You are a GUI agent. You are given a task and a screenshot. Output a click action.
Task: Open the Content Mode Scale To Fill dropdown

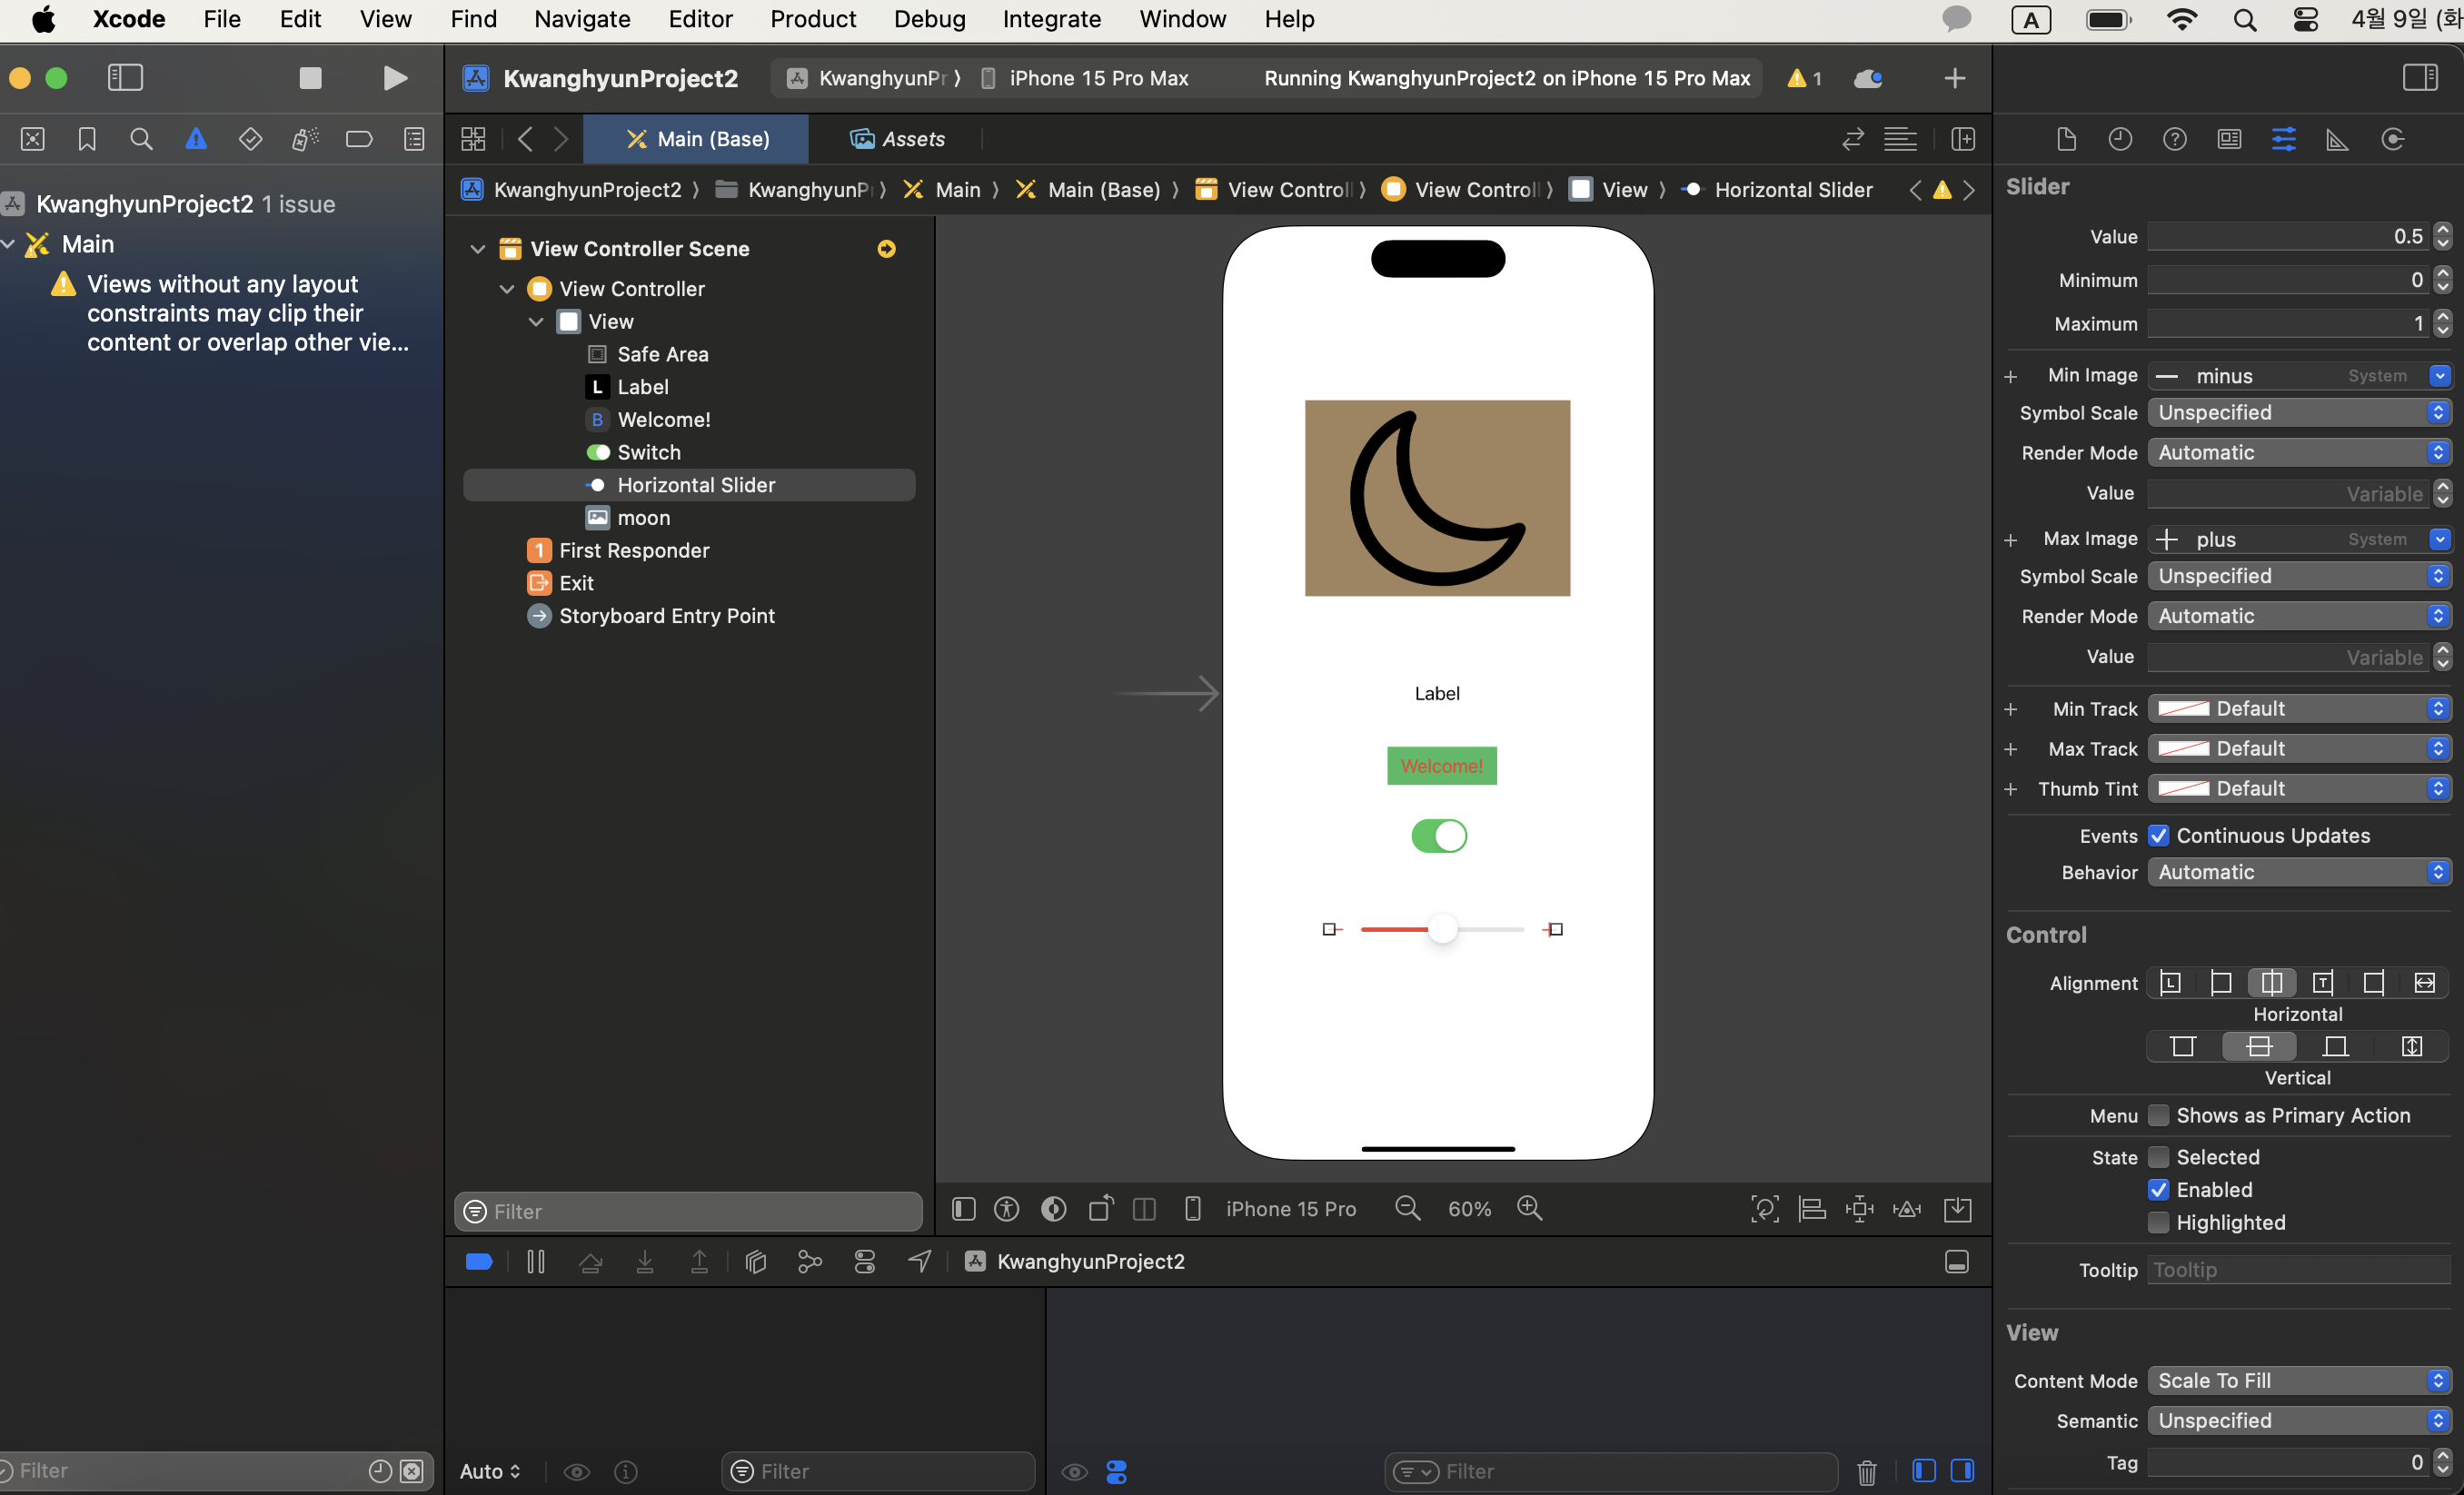(x=2299, y=1380)
